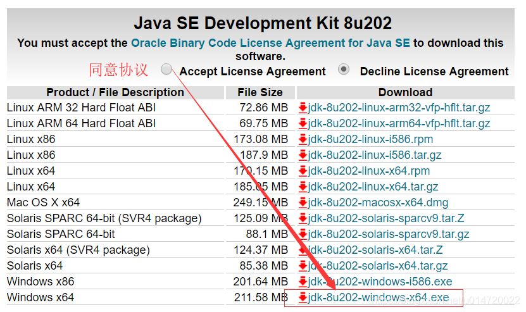Download jdk-8u202-solaris-x64.tar.Z link
This screenshot has width=526, height=312.
[375, 250]
